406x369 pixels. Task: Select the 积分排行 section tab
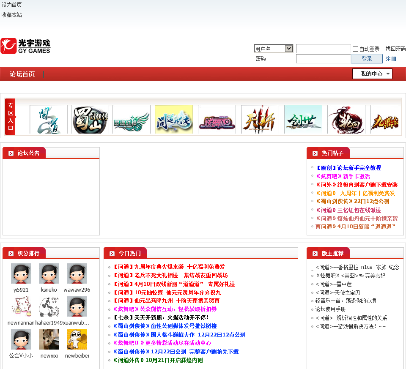coord(24,253)
